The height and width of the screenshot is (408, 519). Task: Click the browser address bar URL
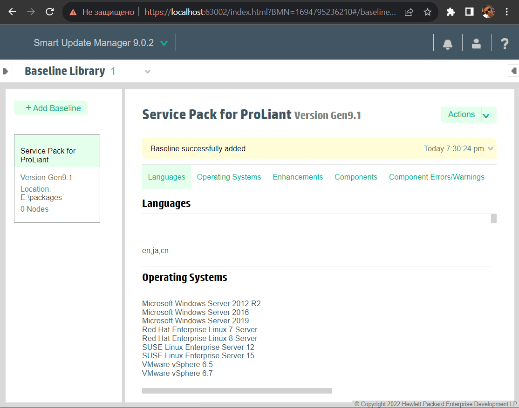tap(270, 12)
